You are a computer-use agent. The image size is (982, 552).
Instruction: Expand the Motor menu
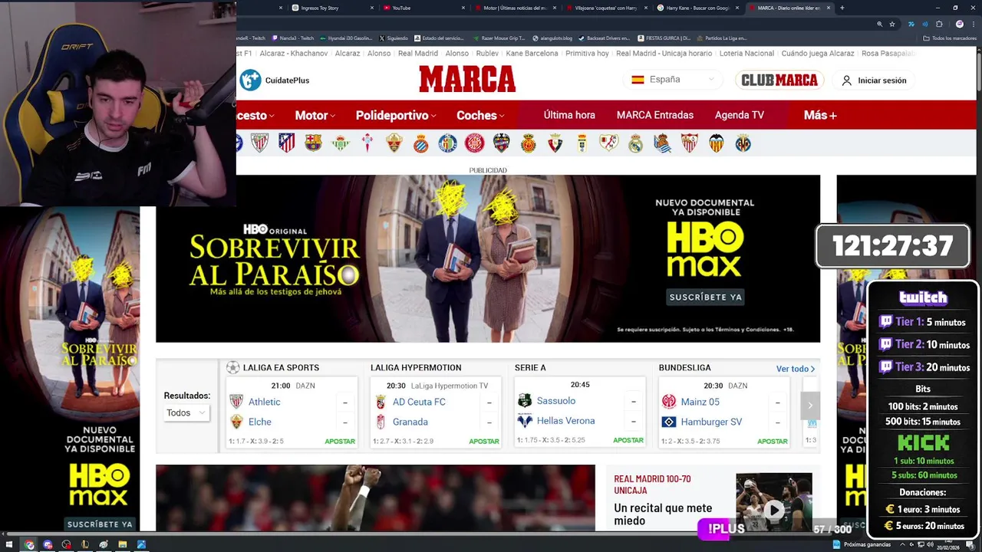click(315, 115)
